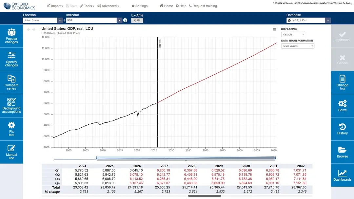Viewport: 354px width, 199px height.
Task: Expand the Location dropdown arrow
Action: 60,20
